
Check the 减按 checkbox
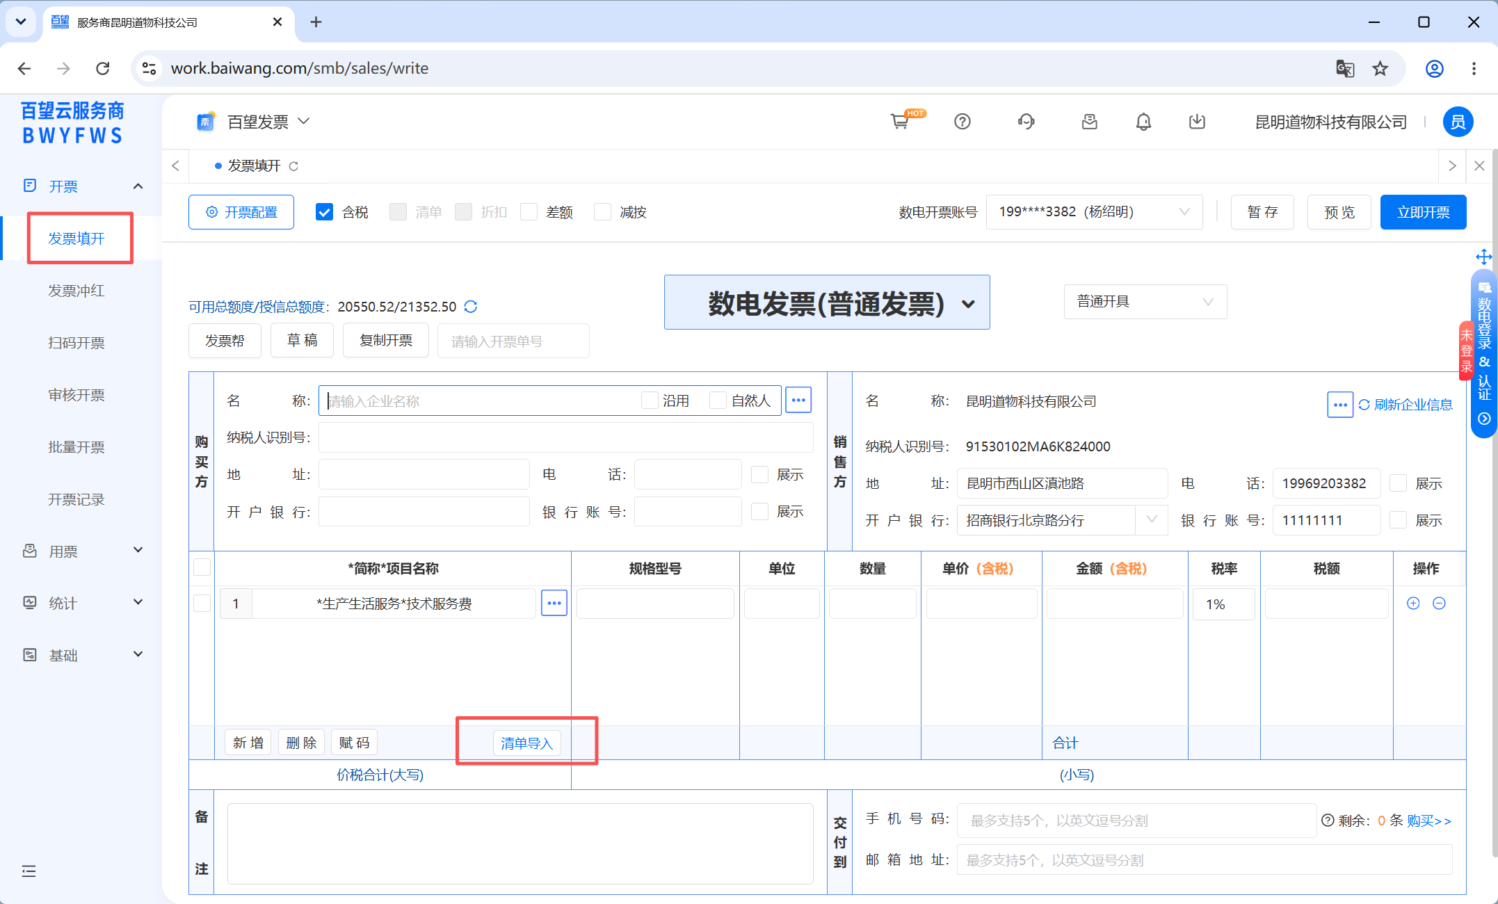pos(603,212)
